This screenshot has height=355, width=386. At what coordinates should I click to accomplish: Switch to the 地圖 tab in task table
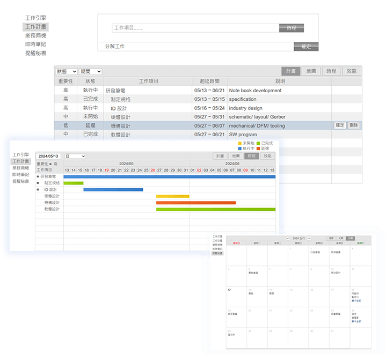[311, 71]
